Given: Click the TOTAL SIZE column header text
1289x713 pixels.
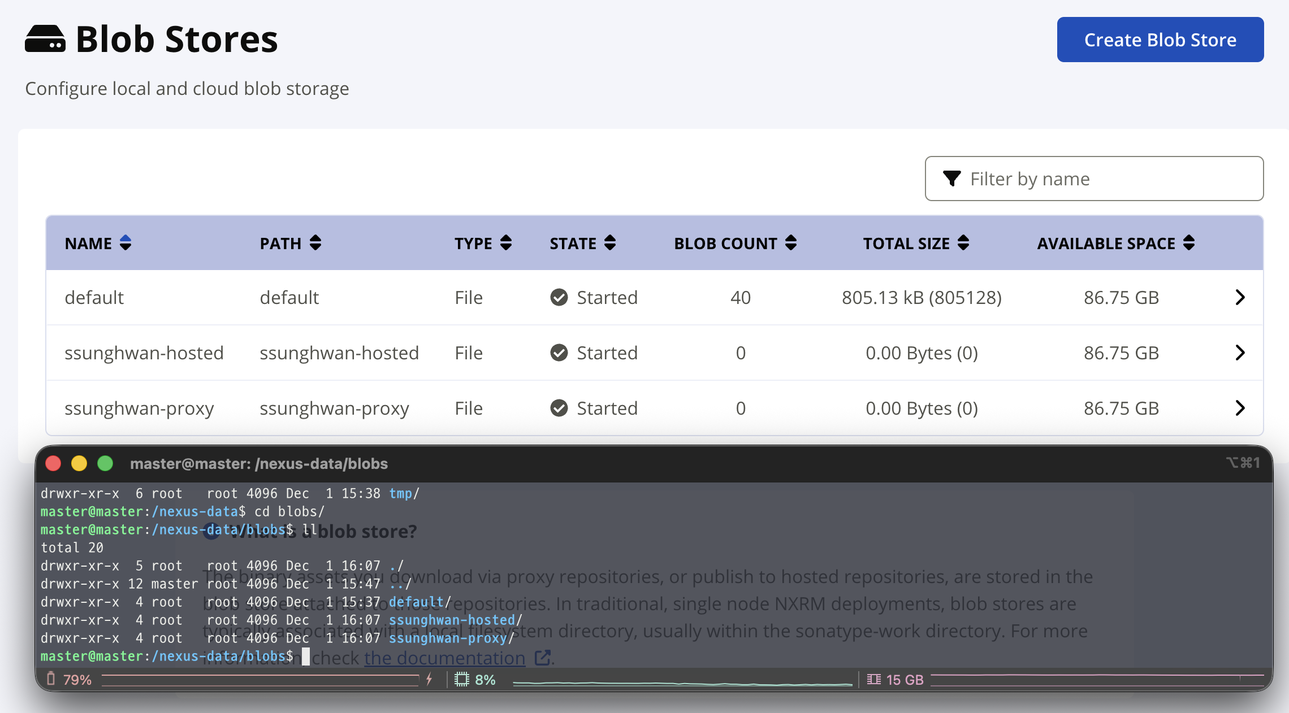Looking at the screenshot, I should pos(906,244).
